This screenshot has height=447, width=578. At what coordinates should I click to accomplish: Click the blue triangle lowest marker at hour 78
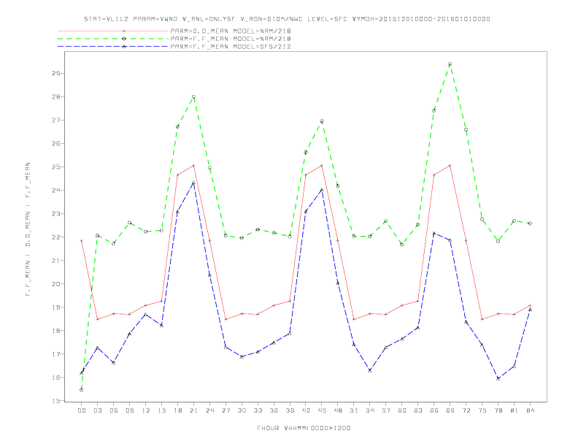[498, 378]
